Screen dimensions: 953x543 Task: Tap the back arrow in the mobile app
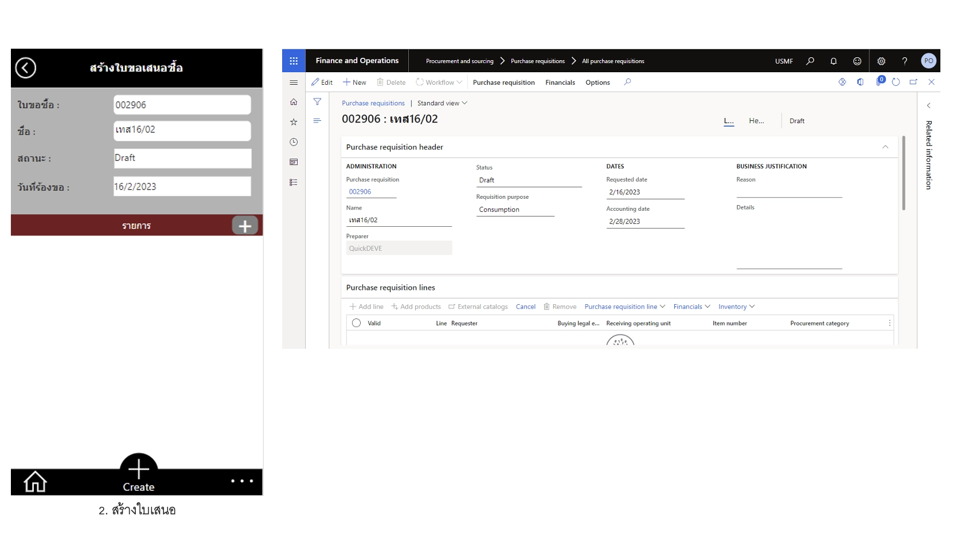tap(26, 68)
